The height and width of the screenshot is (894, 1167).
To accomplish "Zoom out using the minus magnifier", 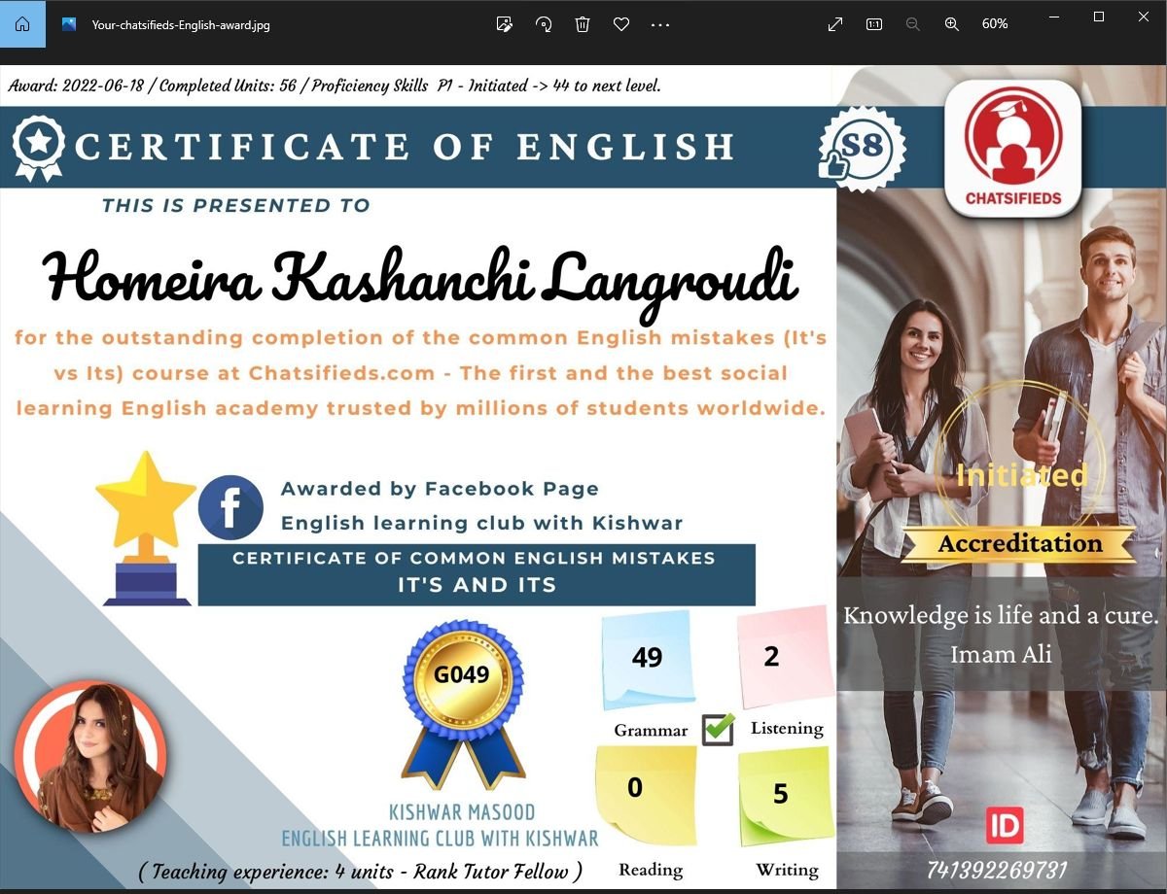I will tap(912, 24).
